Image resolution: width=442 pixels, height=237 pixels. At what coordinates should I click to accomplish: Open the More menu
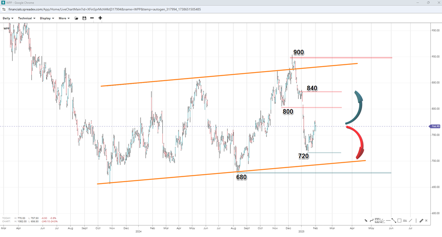click(x=64, y=18)
